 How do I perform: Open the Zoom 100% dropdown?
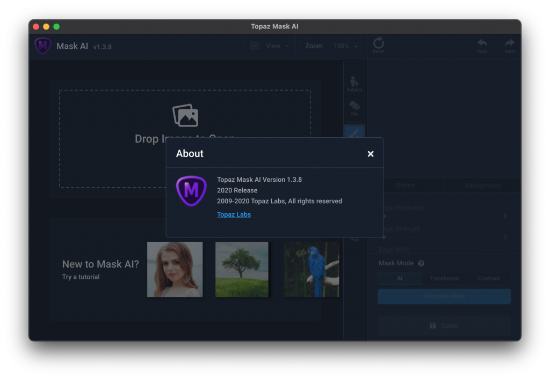(345, 46)
